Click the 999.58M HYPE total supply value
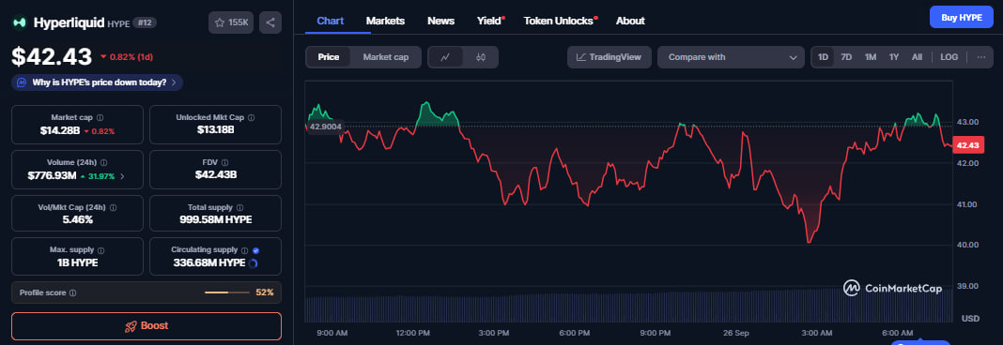This screenshot has width=1003, height=345. coord(216,219)
